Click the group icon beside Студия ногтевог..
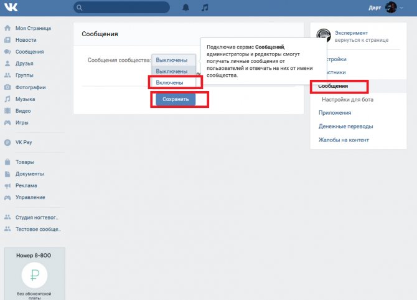The width and height of the screenshot is (417, 300). pyautogui.click(x=7, y=217)
